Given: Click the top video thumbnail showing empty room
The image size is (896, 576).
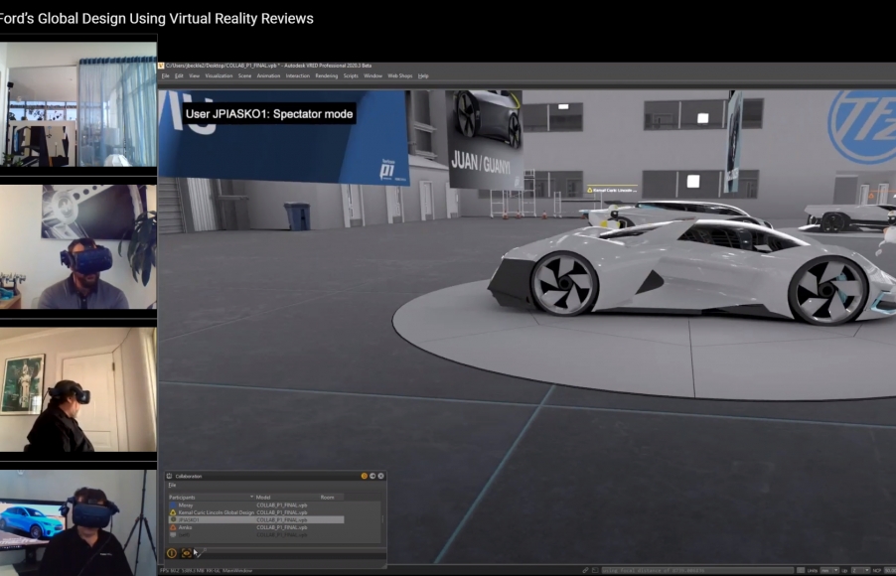Looking at the screenshot, I should [78, 104].
